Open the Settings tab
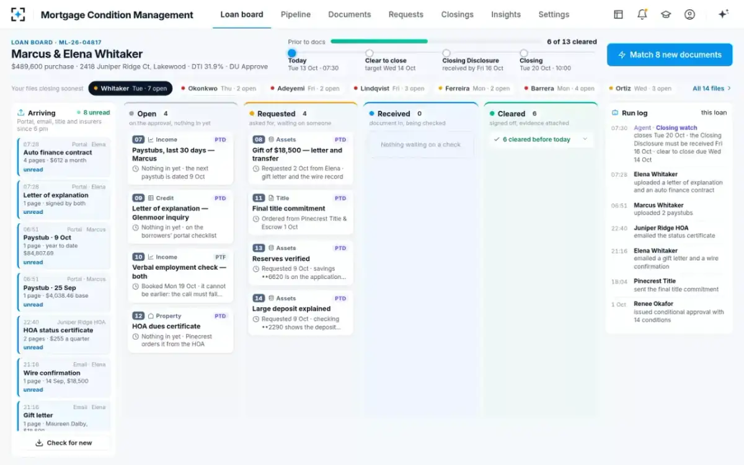This screenshot has height=465, width=744. pyautogui.click(x=554, y=14)
